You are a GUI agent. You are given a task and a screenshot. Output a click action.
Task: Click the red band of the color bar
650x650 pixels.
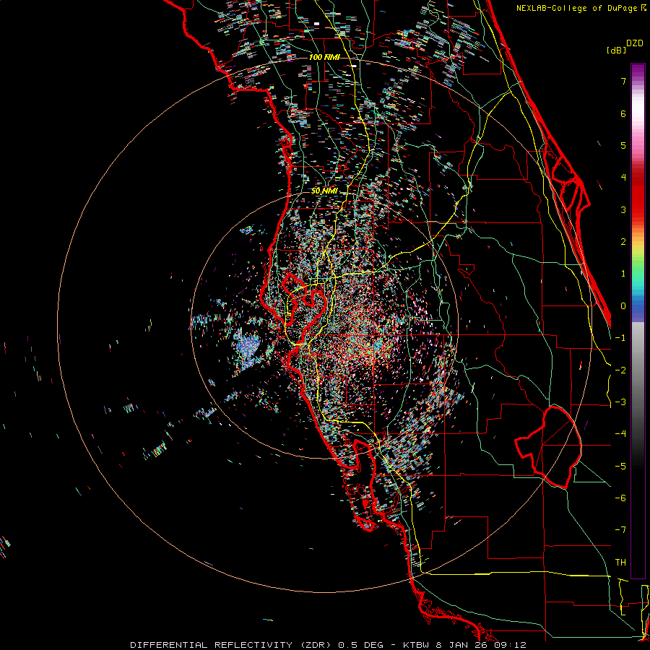pos(638,195)
